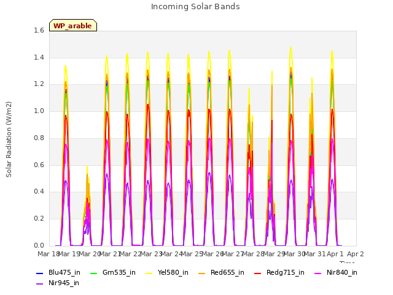Click the Mar 24 x-axis tick label
The width and height of the screenshot is (393, 295).
coord(171,254)
